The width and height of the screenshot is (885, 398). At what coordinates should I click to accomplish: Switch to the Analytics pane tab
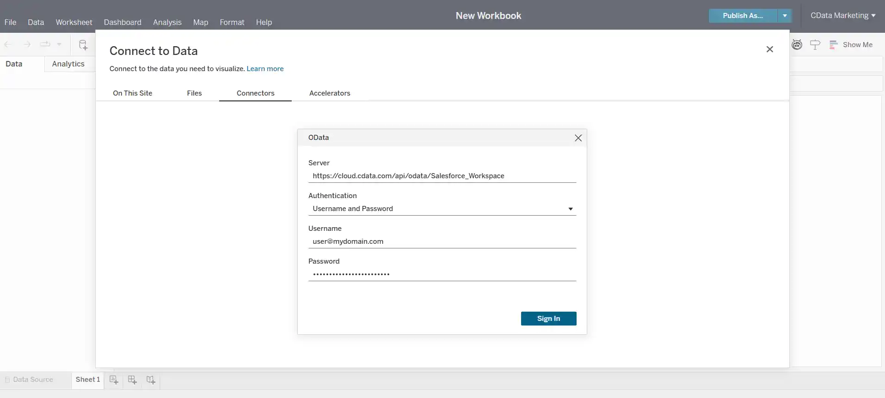click(x=68, y=64)
